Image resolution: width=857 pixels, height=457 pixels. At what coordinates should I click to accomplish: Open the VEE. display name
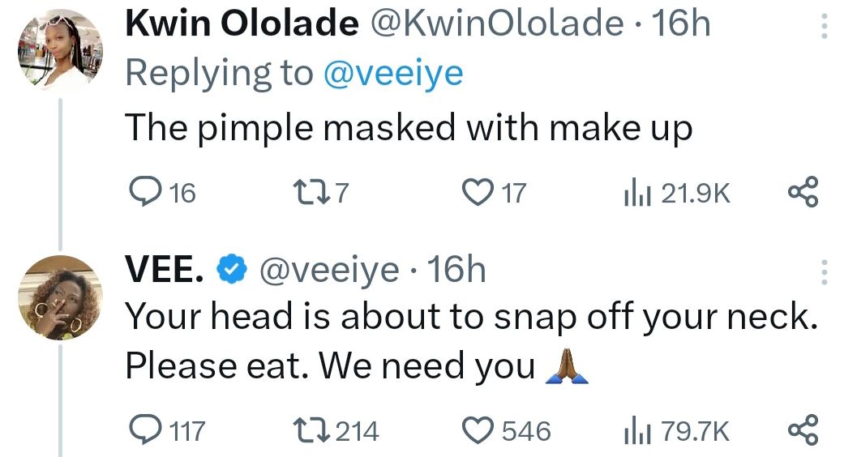pyautogui.click(x=164, y=271)
